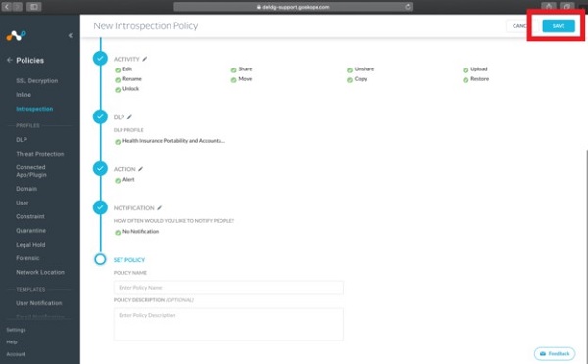Select Threat Protection profile item
588x364 pixels.
coord(40,154)
